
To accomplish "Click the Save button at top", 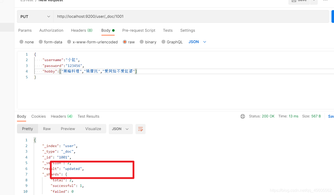I will pos(299,1).
